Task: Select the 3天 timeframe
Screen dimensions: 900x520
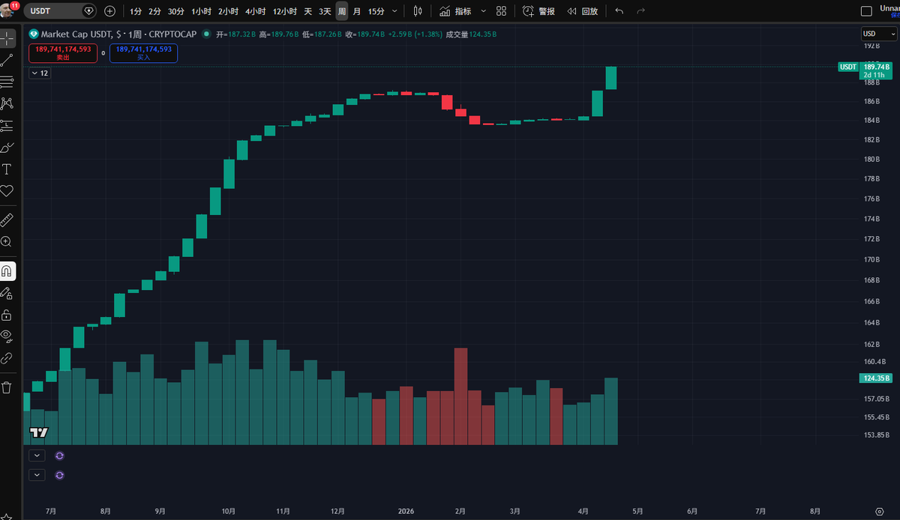Action: coord(325,11)
